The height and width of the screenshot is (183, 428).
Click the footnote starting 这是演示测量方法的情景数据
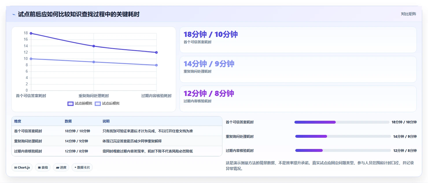(x=320, y=166)
